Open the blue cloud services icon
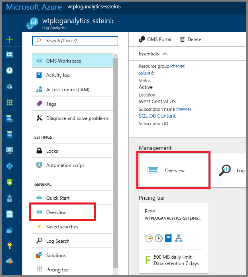The height and width of the screenshot is (277, 248). pyautogui.click(x=10, y=230)
